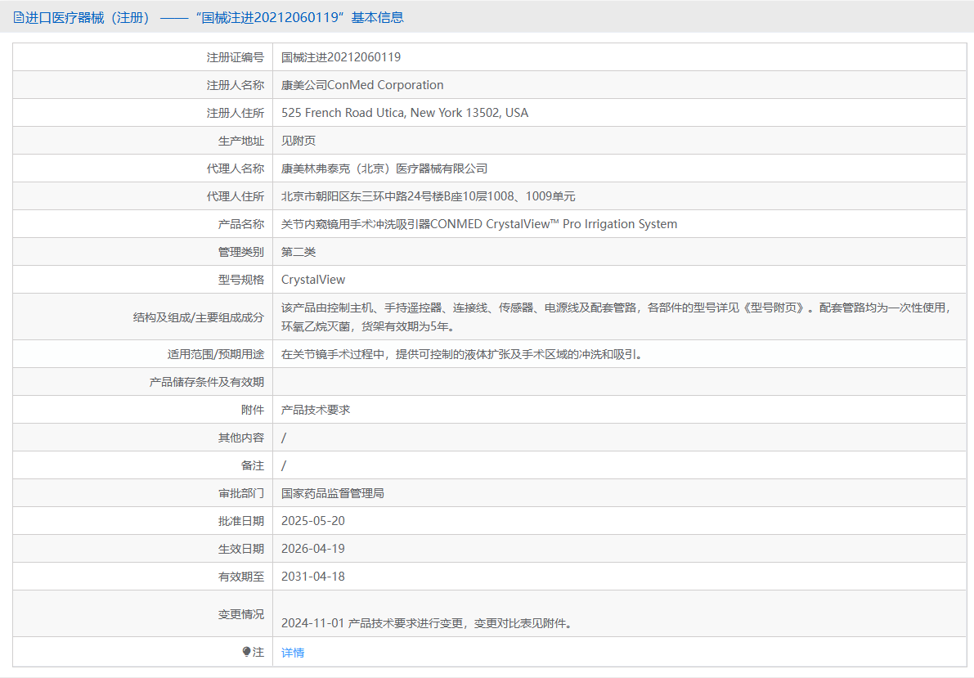Click the 注册人住所 label
974x678 pixels.
[236, 113]
